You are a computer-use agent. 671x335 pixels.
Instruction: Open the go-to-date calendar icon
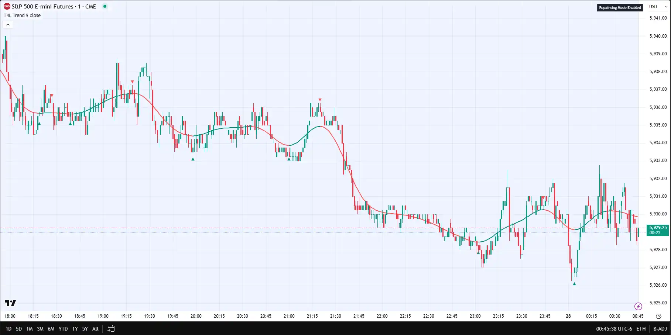[111, 329]
